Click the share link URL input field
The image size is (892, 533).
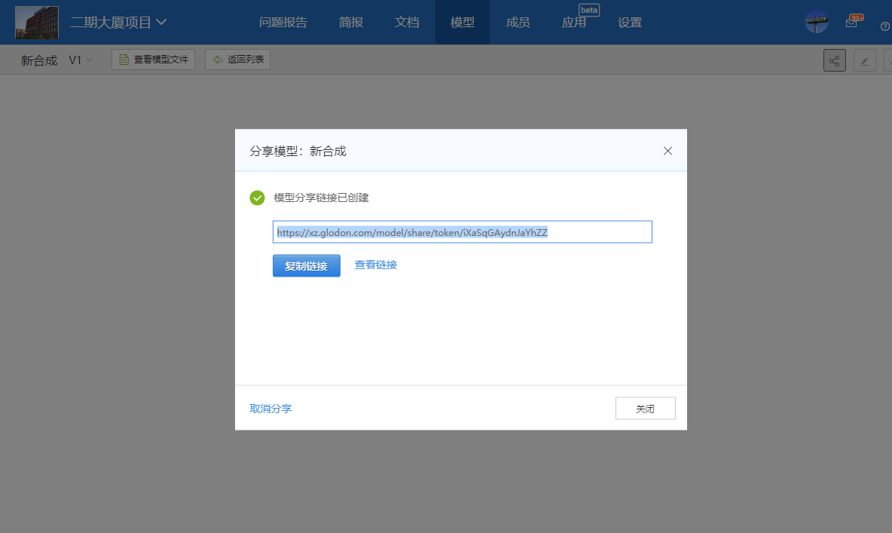coord(462,232)
